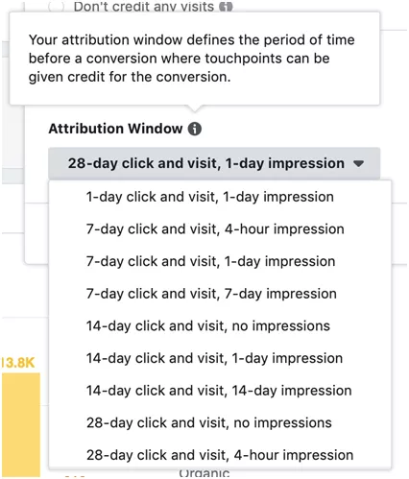
Task: Choose 7-day click and visit, 4-hour impression
Action: click(x=215, y=229)
